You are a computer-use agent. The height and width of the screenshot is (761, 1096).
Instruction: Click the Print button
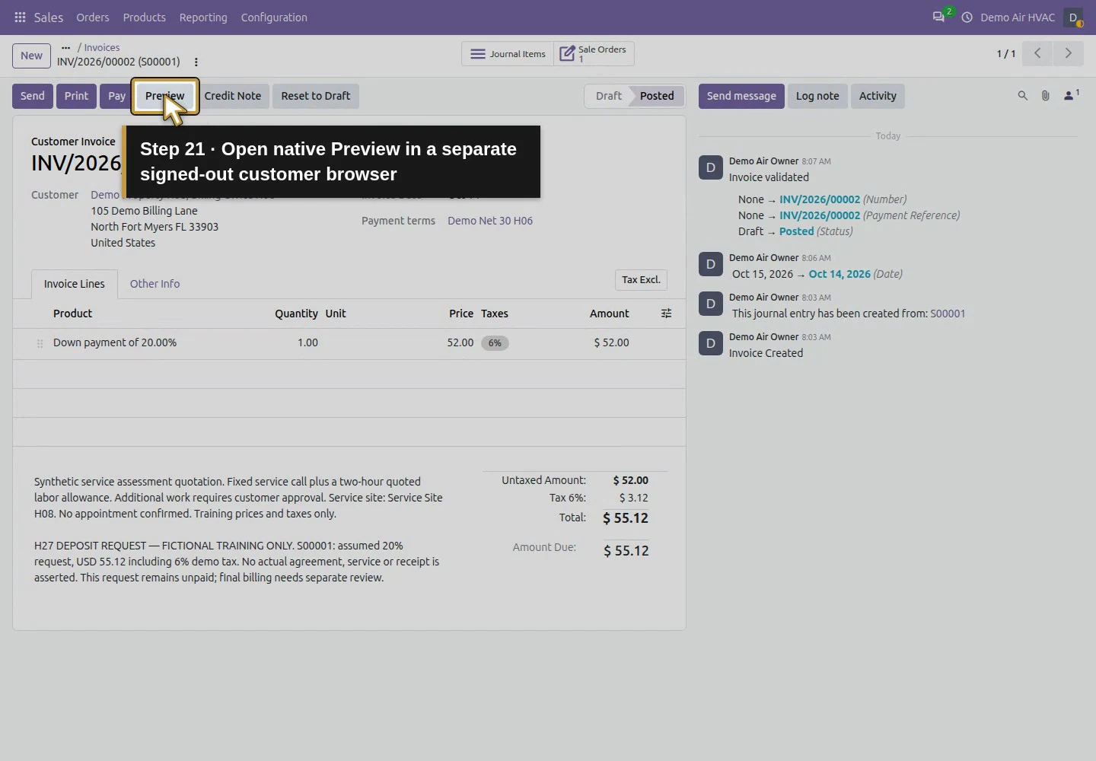click(76, 96)
